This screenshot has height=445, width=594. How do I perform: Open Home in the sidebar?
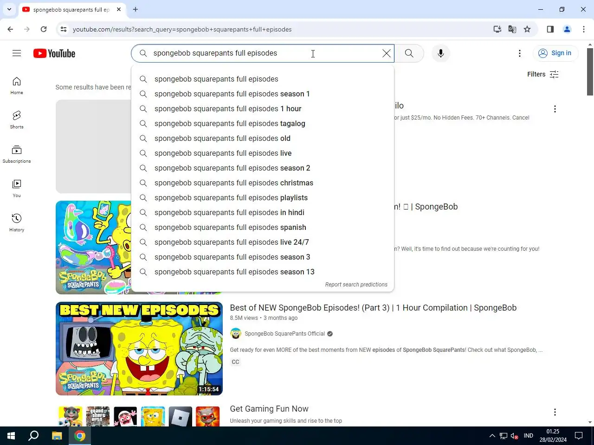pos(17,86)
